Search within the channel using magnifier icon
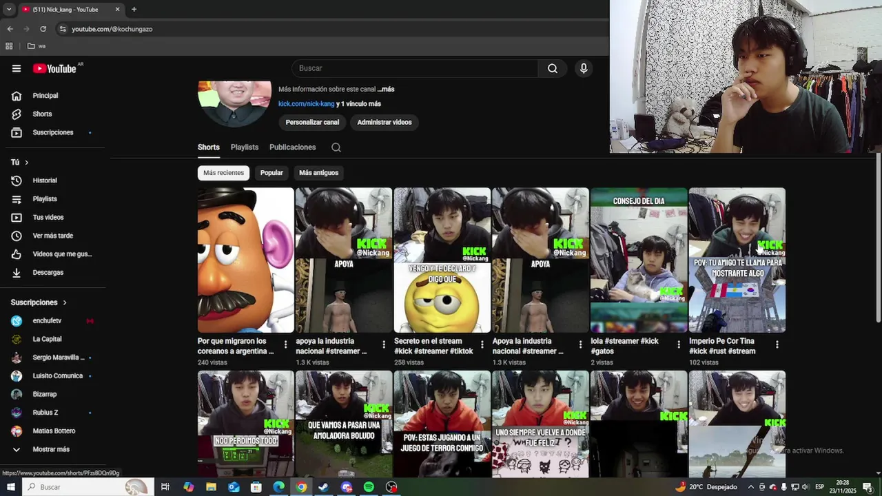 (x=336, y=147)
